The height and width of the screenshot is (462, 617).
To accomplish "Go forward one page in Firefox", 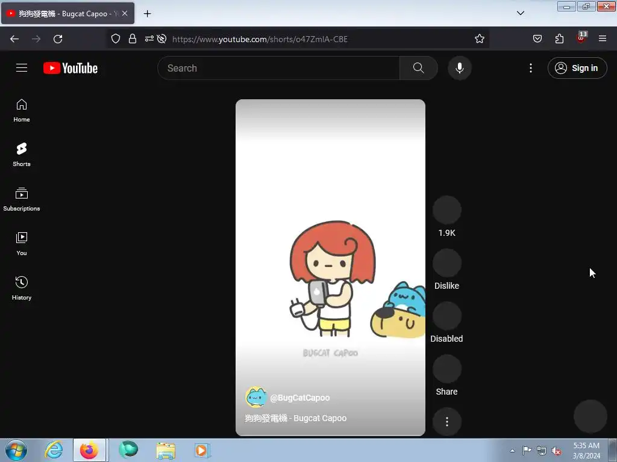I will (36, 39).
